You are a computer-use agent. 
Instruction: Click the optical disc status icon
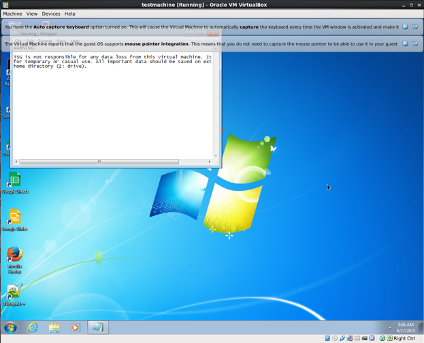335,338
